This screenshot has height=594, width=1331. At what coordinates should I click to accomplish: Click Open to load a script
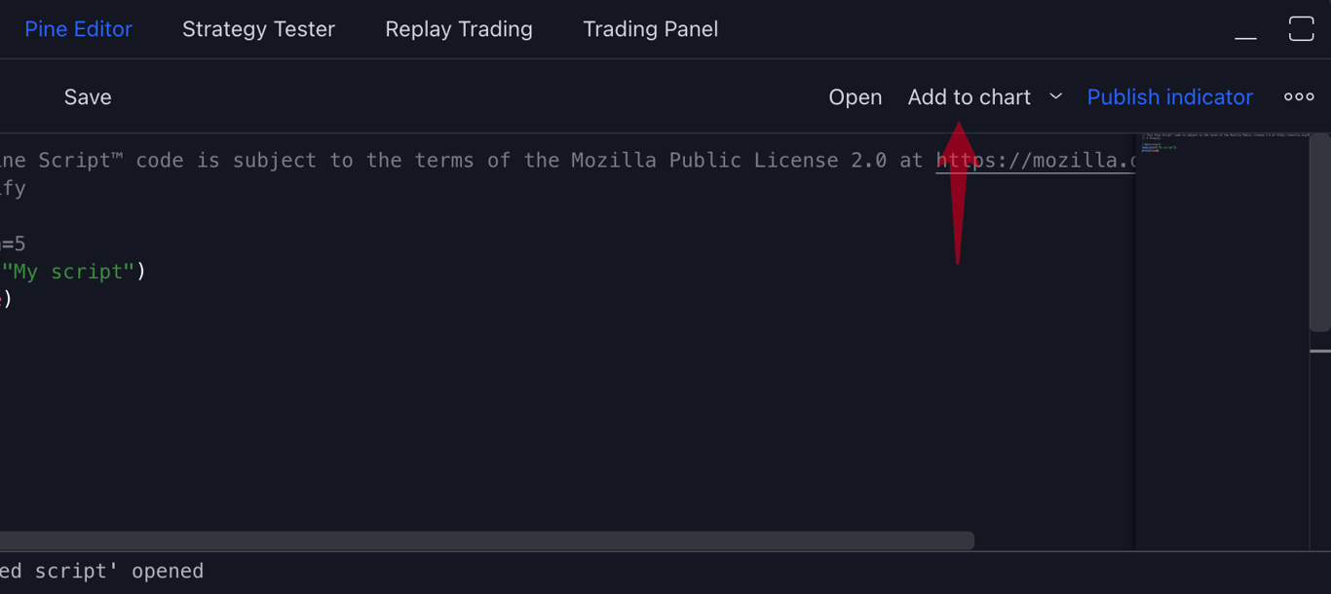point(855,97)
